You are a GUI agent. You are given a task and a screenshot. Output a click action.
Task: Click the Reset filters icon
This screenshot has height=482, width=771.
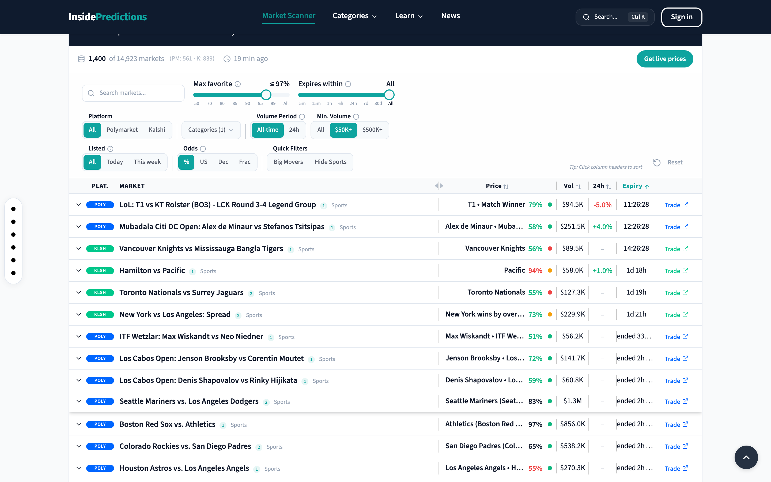[x=657, y=163]
